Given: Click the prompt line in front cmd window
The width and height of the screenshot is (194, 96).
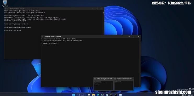Looking at the screenshot, I should [x=49, y=44].
